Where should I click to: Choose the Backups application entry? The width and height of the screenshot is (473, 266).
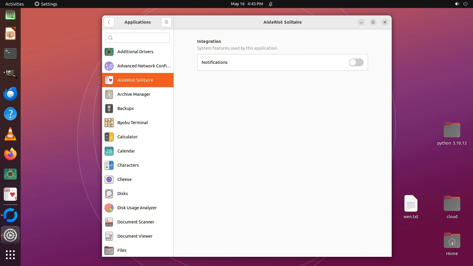coord(138,108)
